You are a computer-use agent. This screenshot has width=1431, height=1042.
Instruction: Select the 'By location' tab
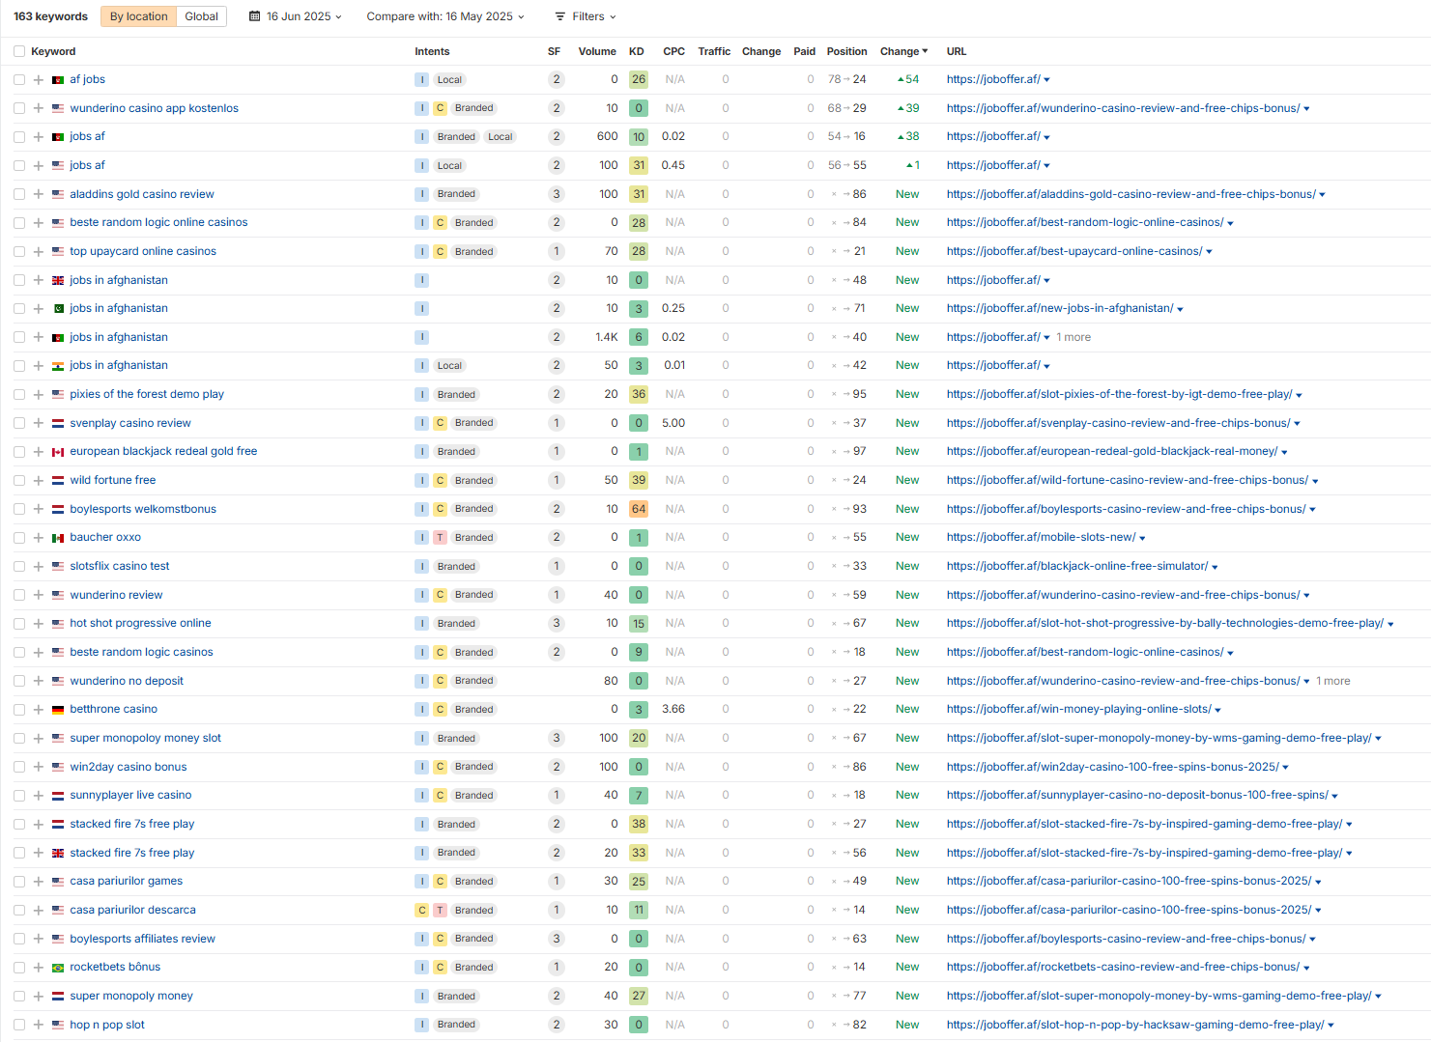click(138, 16)
